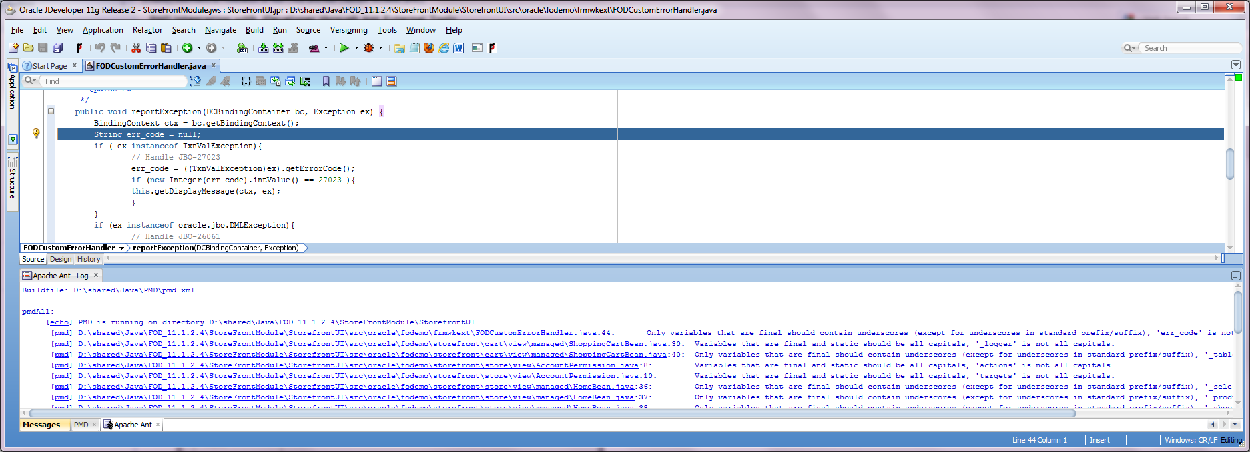Close the Apache Ant - Log tab
The width and height of the screenshot is (1250, 452).
point(96,275)
